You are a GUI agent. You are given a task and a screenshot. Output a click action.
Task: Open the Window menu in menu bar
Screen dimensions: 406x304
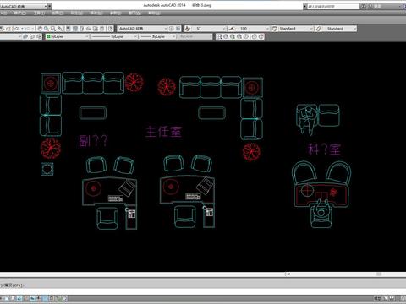pyautogui.click(x=134, y=14)
